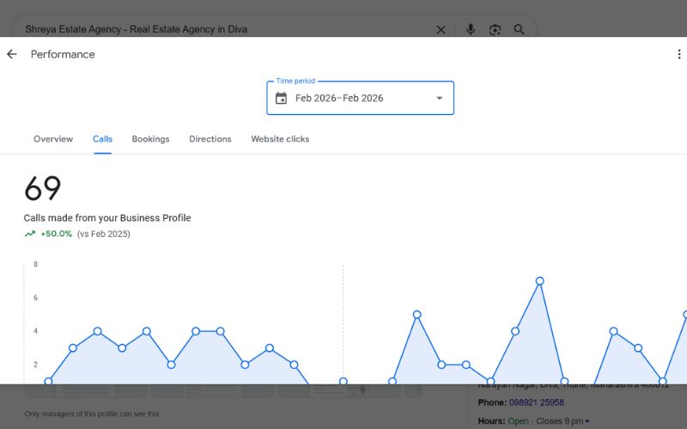This screenshot has width=687, height=429.
Task: Open the Directions tab
Action: pos(210,139)
